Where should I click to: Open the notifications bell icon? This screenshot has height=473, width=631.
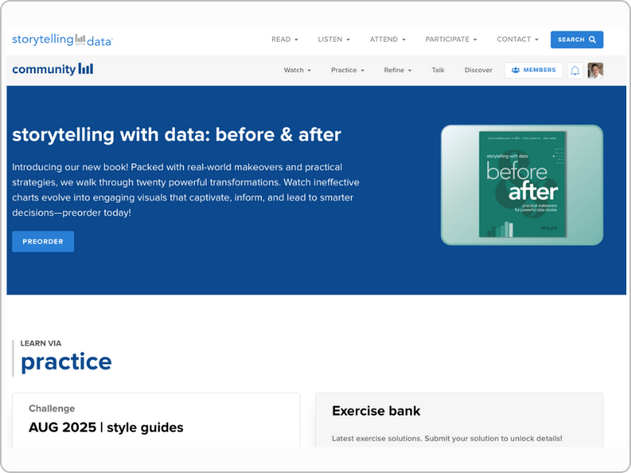point(575,70)
